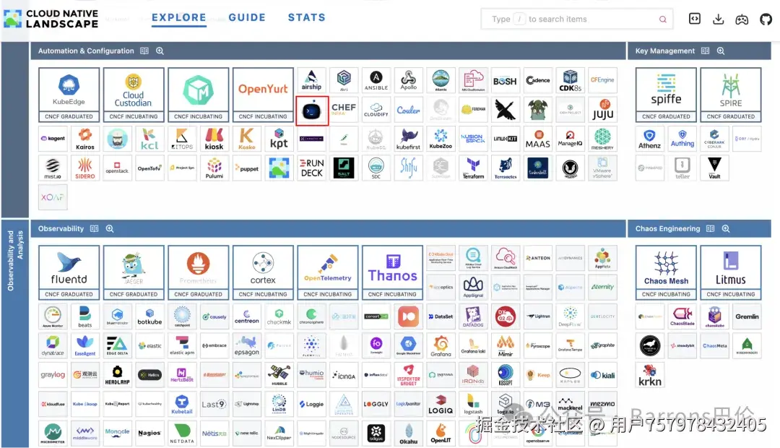Switch to the GUIDE tab
Image resolution: width=780 pixels, height=448 pixels.
(x=247, y=17)
